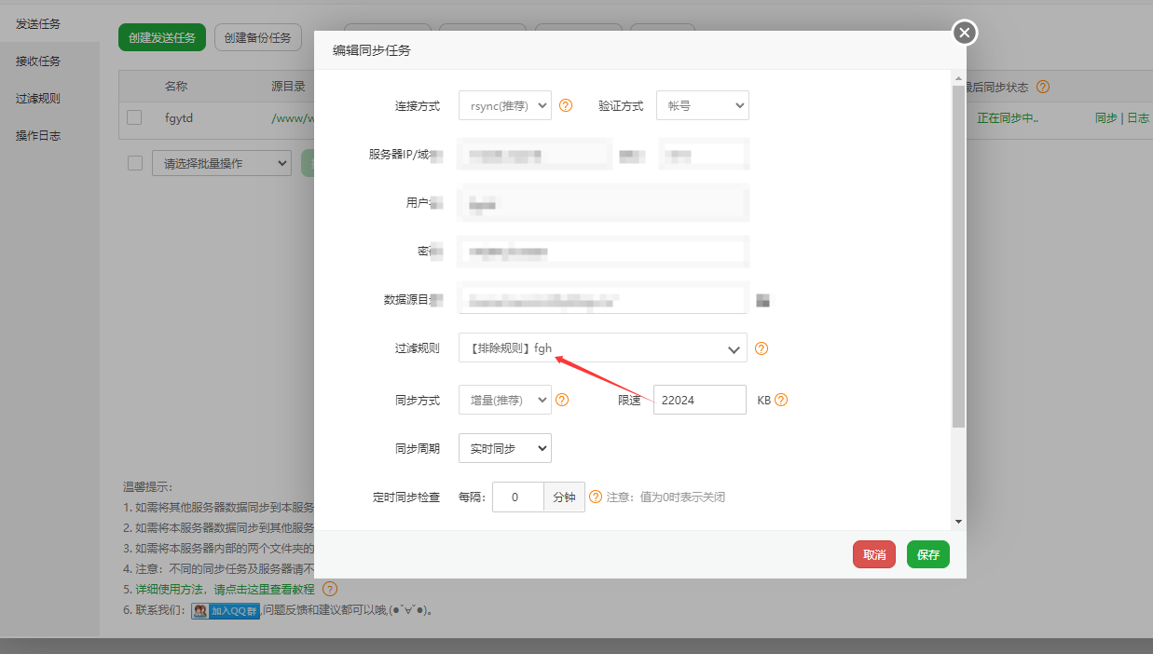Click the password input field
The width and height of the screenshot is (1153, 654).
603,251
